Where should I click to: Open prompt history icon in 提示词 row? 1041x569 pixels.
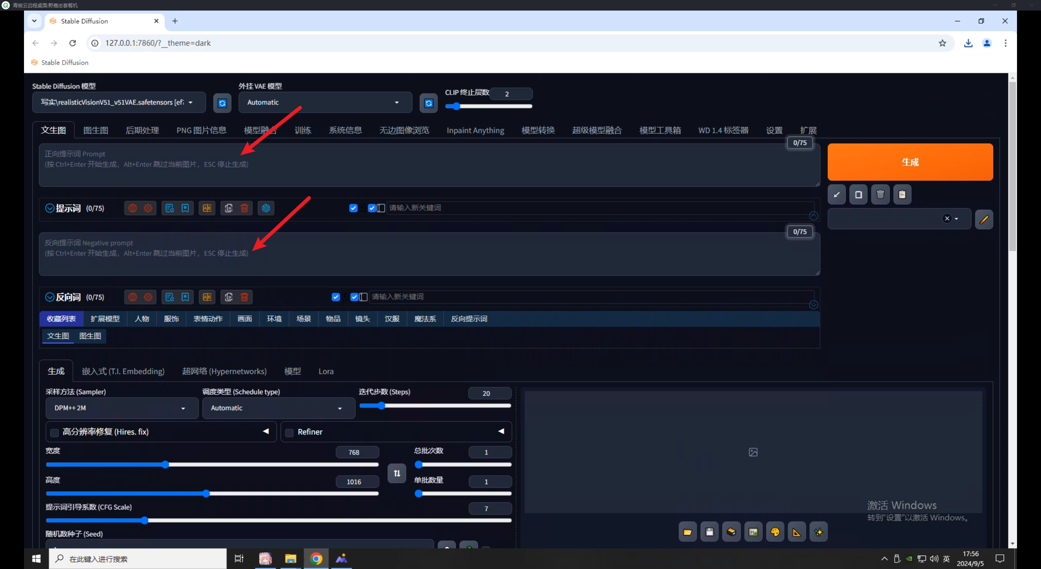tap(170, 208)
